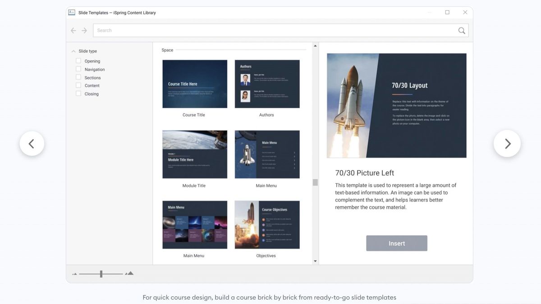Enable the Content slide filter
Screen dimensions: 541x304
click(78, 86)
